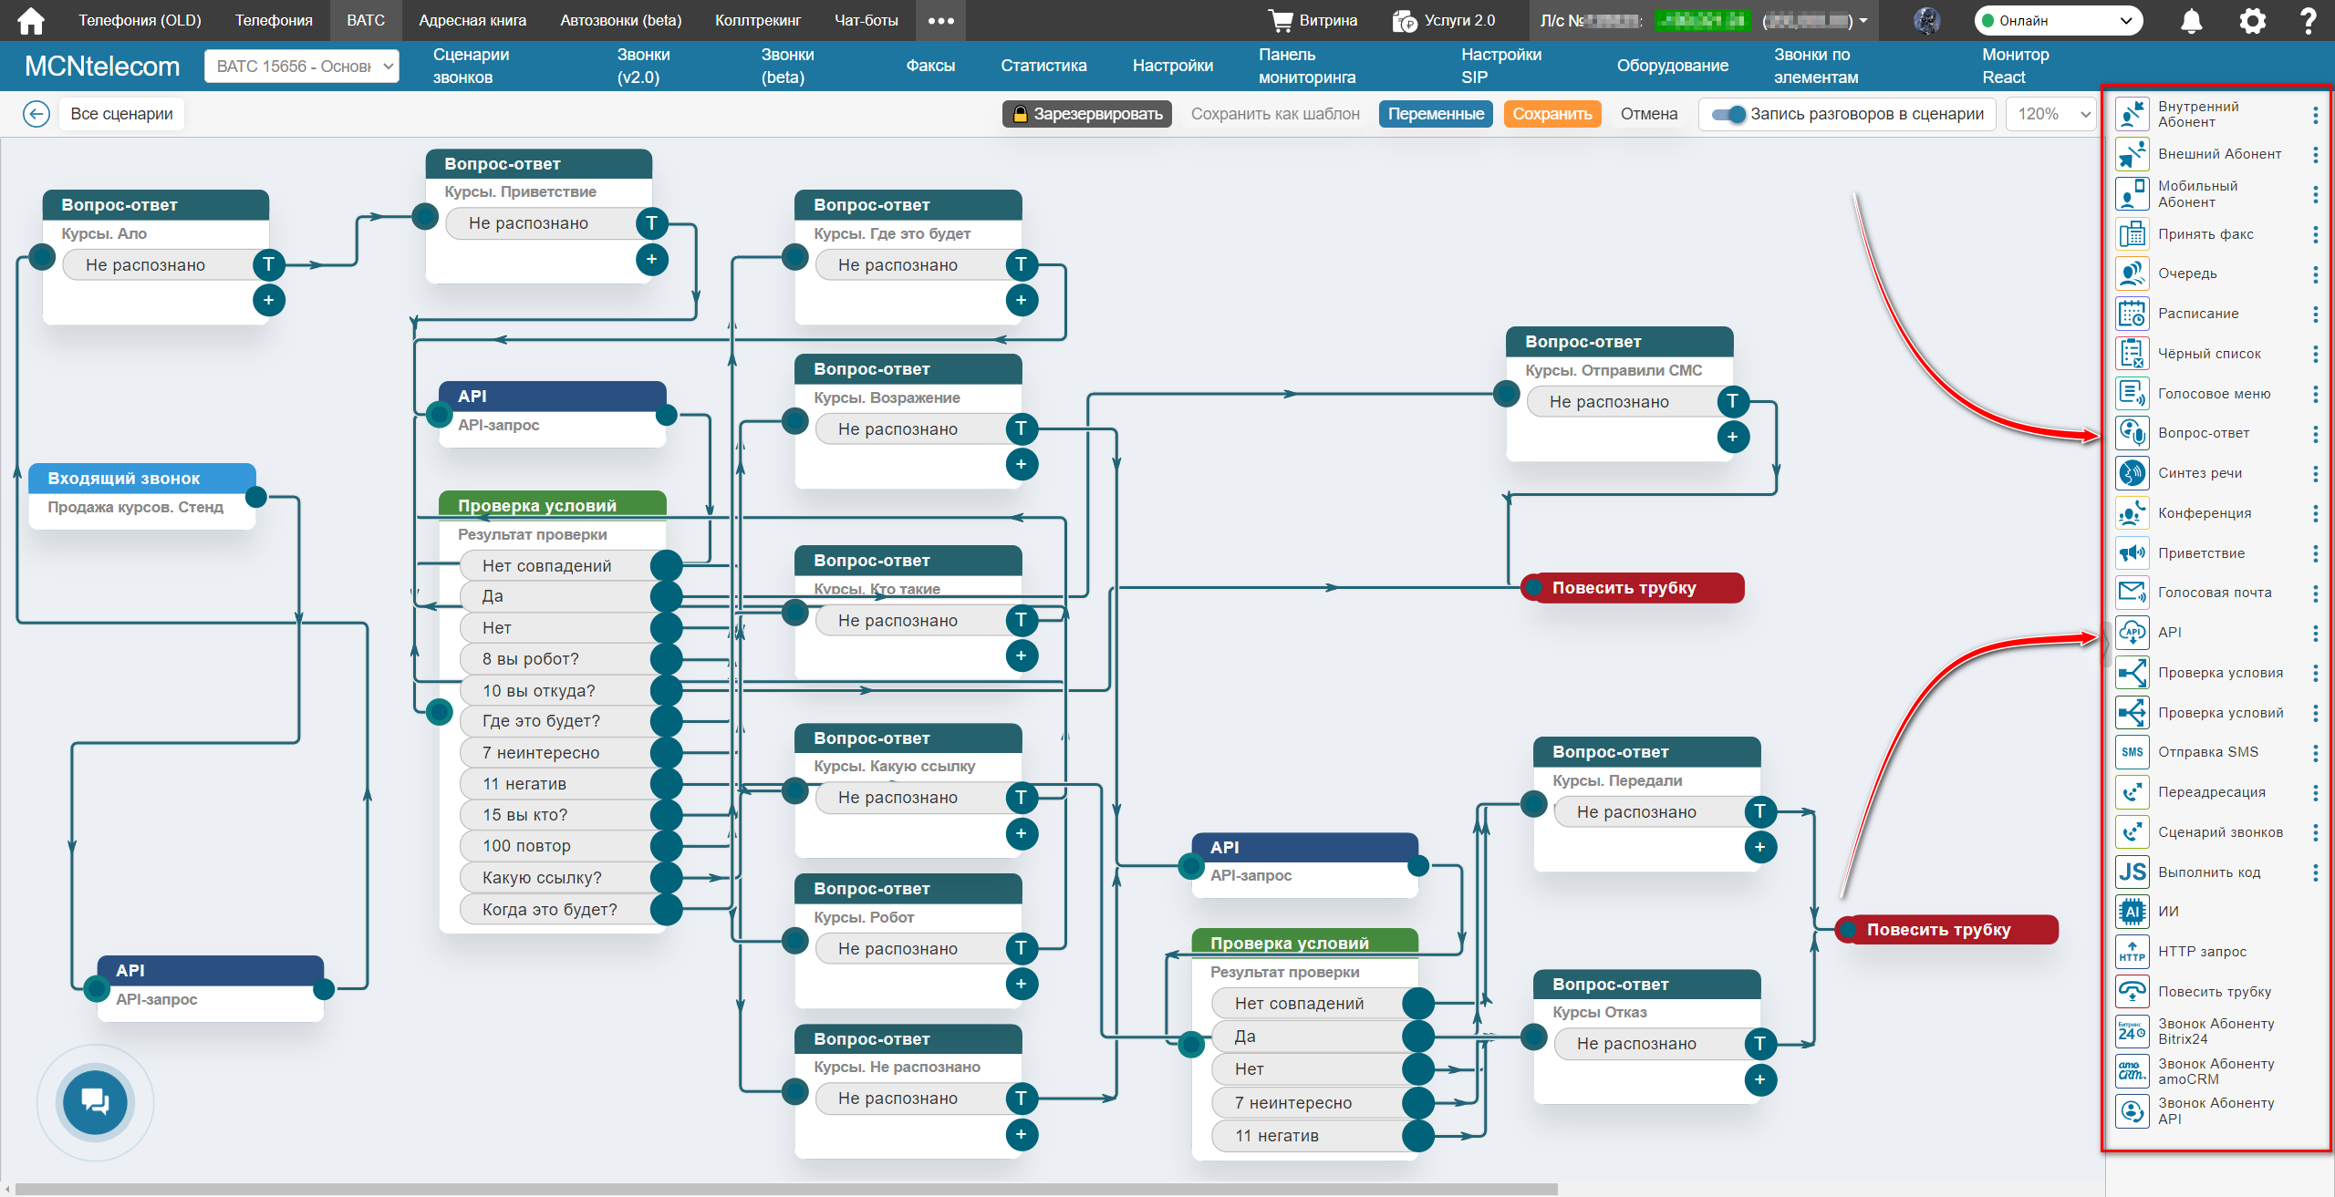
Task: Open the 120% zoom dropdown
Action: pyautogui.click(x=2052, y=114)
